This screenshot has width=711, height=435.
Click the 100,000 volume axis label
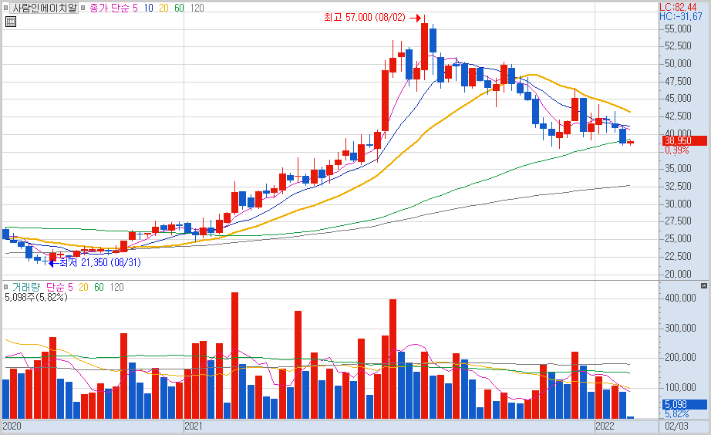[680, 387]
